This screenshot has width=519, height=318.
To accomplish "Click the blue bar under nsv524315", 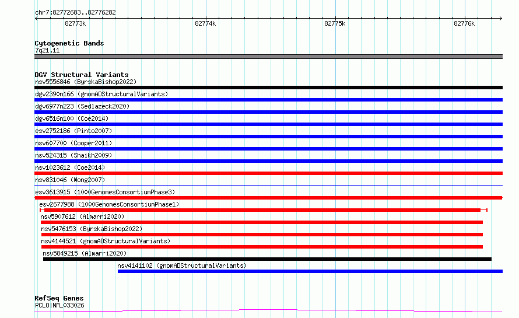I will pyautogui.click(x=268, y=161).
